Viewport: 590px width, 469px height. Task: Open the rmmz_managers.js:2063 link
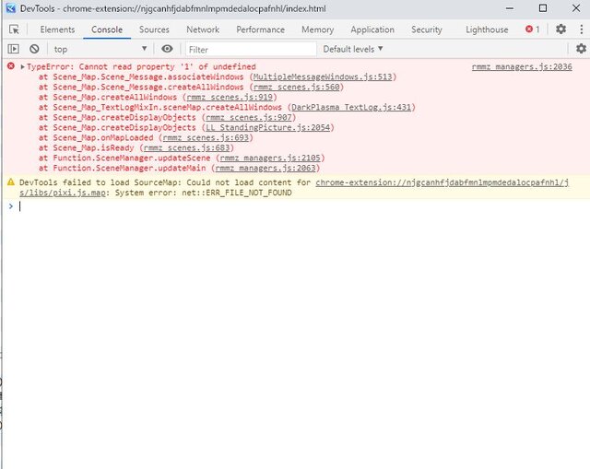coord(265,168)
